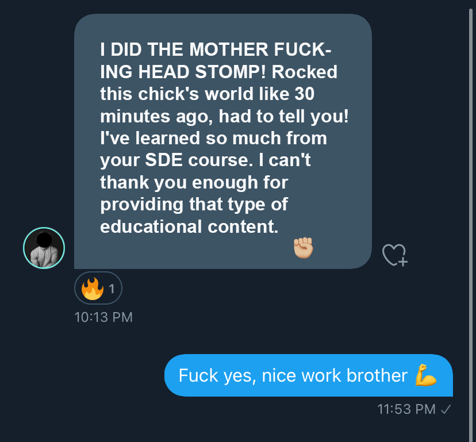Click the reaction count "1"
The height and width of the screenshot is (442, 476).
[x=112, y=289]
